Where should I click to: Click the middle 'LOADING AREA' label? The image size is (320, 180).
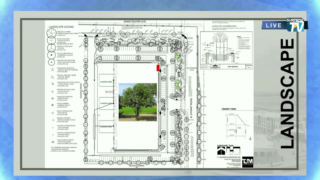[x=106, y=103]
